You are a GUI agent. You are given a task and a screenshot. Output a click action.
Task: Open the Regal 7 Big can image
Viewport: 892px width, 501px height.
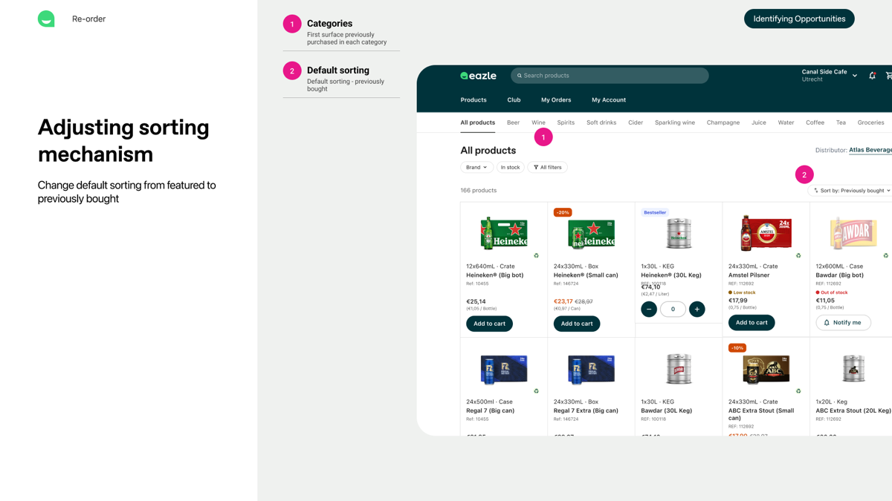coord(503,369)
